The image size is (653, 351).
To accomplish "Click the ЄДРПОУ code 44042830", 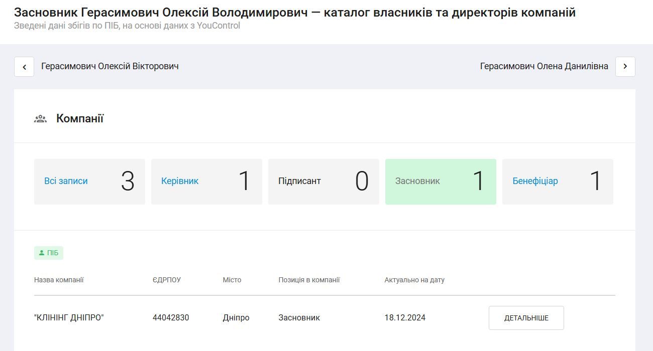I will [x=171, y=317].
